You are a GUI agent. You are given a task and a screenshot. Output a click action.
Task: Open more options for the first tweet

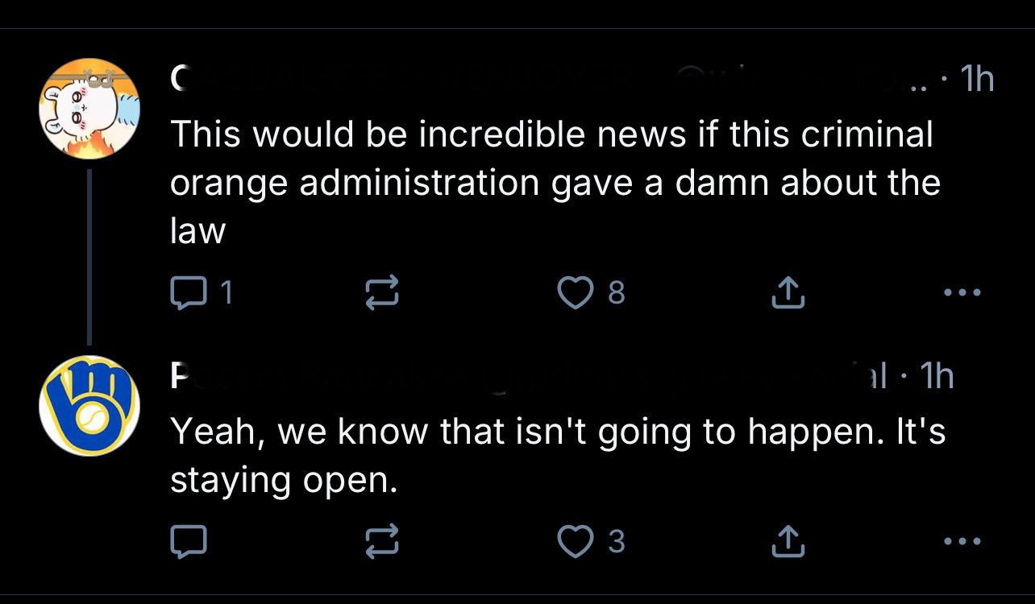pos(963,293)
